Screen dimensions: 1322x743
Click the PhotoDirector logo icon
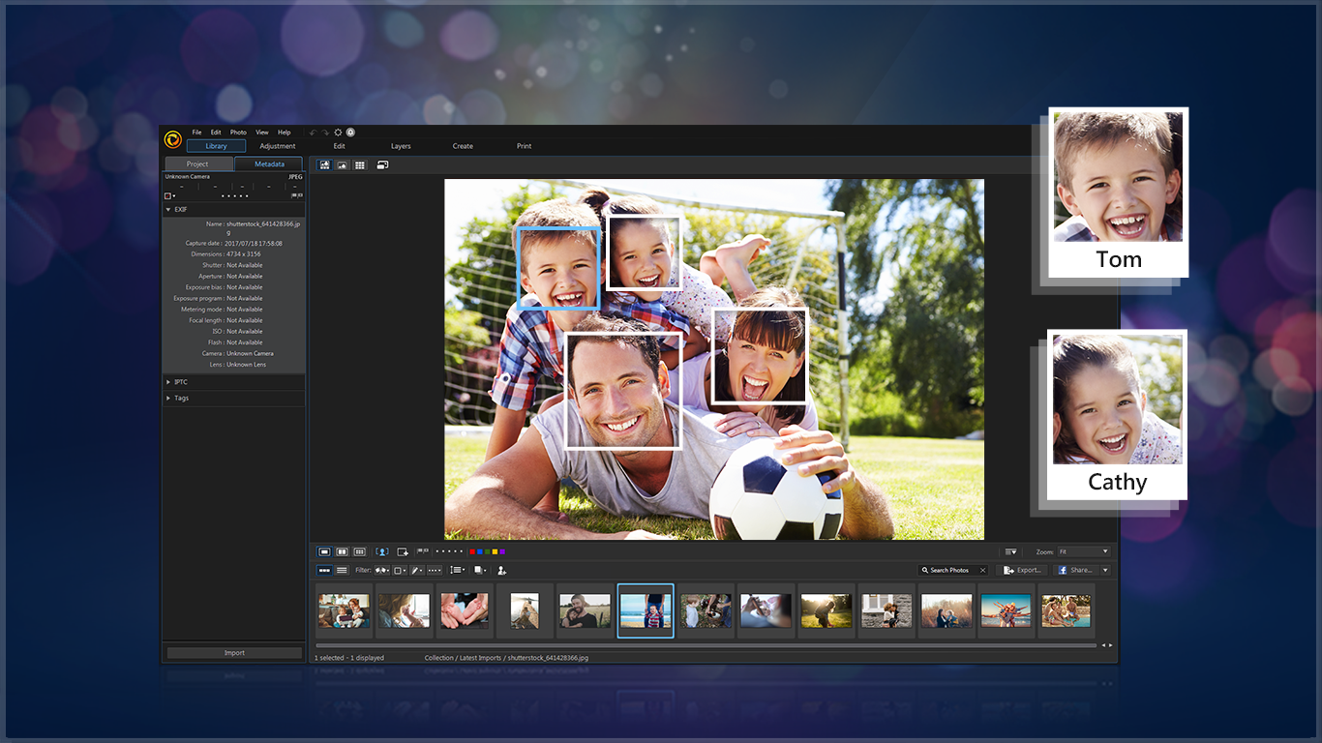(x=173, y=139)
